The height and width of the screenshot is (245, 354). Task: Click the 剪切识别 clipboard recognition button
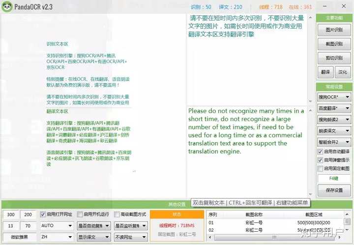(x=334, y=58)
